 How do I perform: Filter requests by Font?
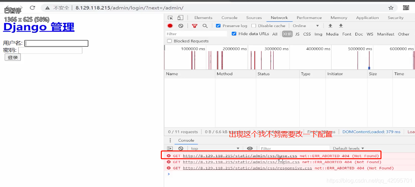(347, 34)
